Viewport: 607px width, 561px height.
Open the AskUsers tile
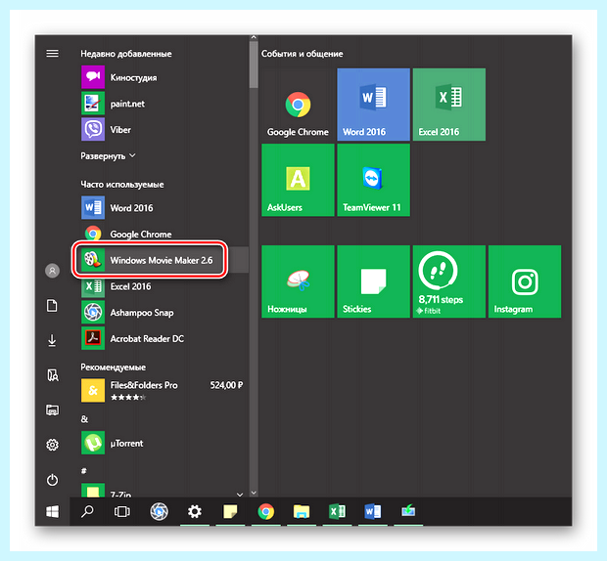(x=298, y=180)
